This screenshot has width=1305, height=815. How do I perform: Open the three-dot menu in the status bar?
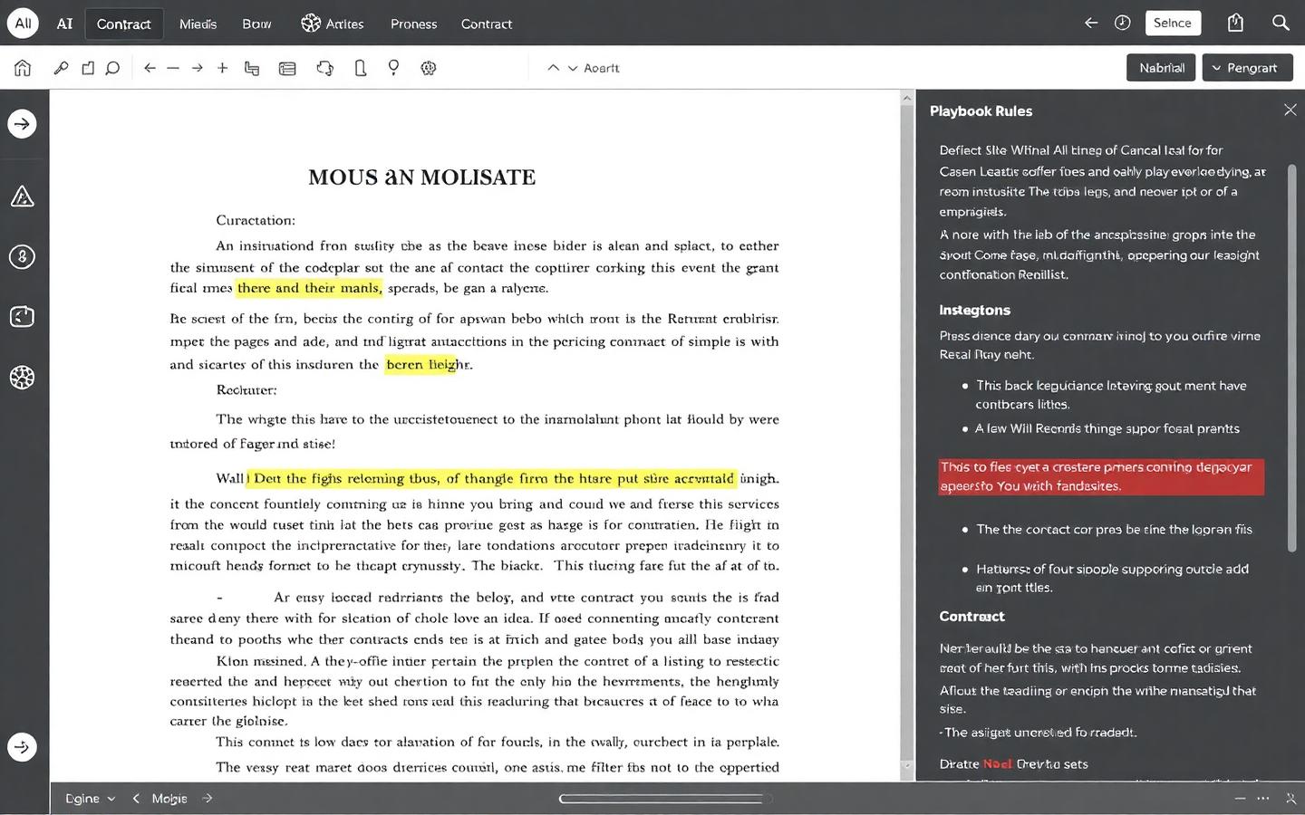(1263, 799)
